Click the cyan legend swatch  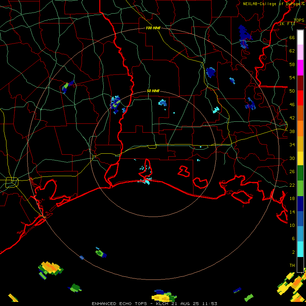[x=300, y=250]
